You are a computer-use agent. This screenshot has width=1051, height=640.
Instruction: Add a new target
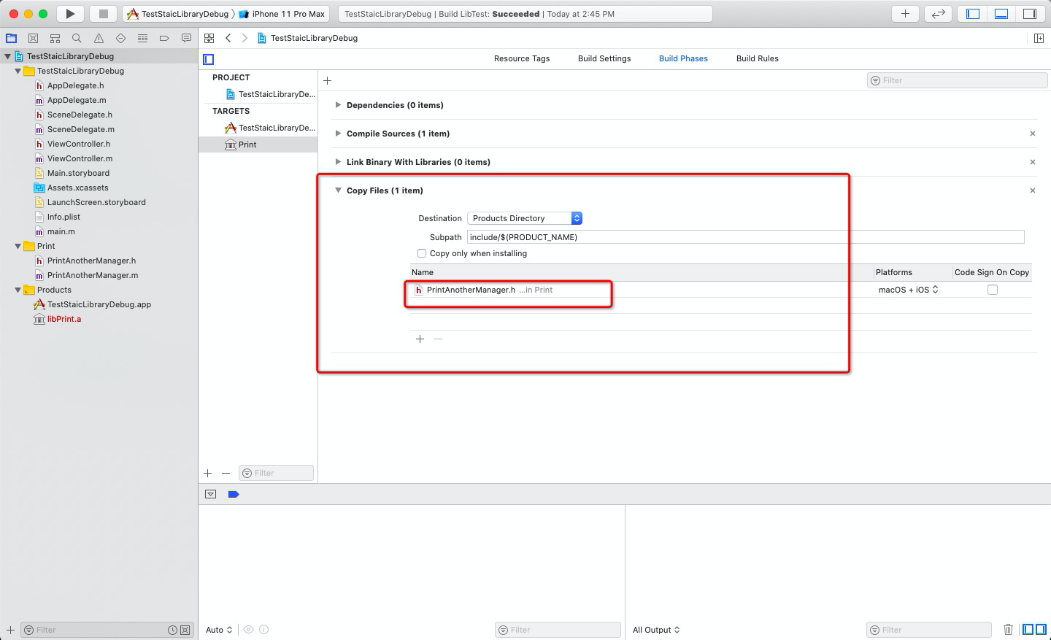pos(208,473)
